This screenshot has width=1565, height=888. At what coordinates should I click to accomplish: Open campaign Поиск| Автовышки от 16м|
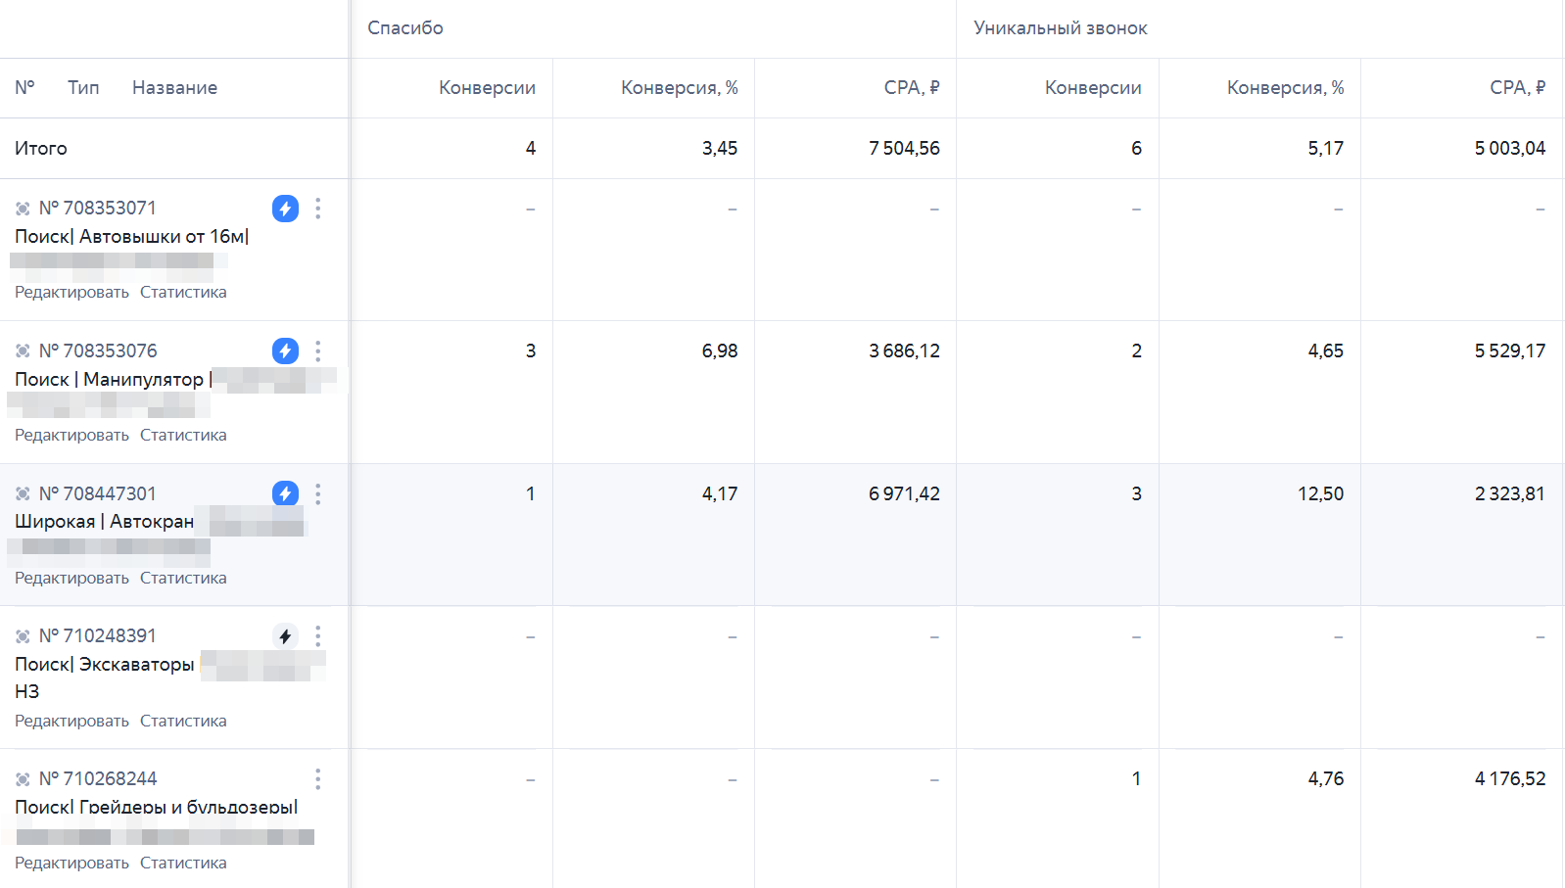point(132,236)
